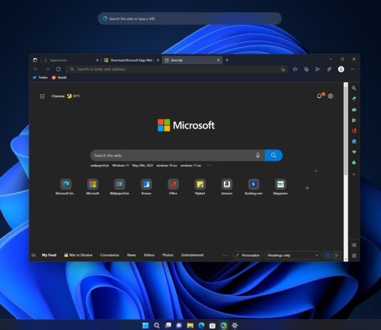This screenshot has height=330, width=381.
Task: Open the briefcase Tools icon in sidebar
Action: (x=354, y=110)
